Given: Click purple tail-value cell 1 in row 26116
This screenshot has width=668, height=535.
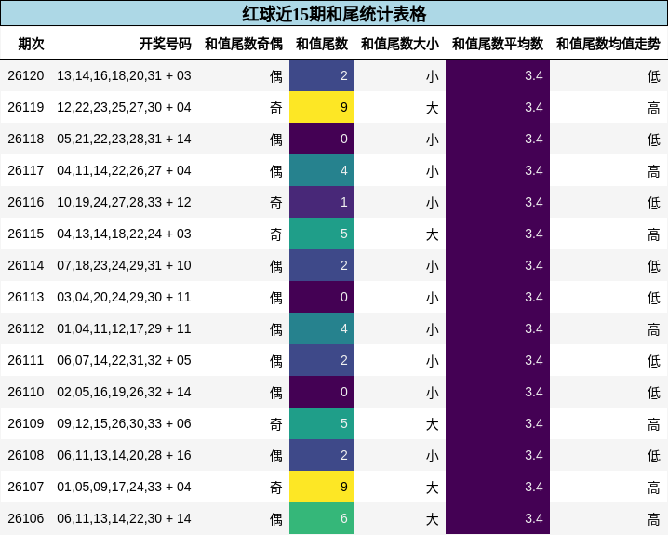Looking at the screenshot, I should tap(322, 202).
